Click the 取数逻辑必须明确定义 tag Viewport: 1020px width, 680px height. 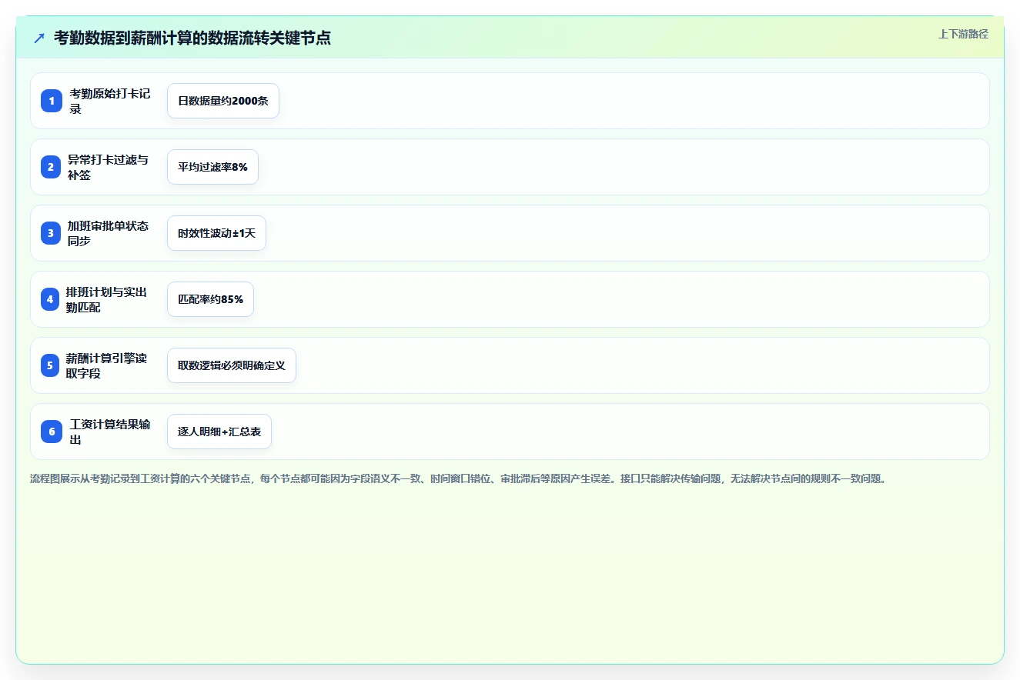(x=232, y=365)
